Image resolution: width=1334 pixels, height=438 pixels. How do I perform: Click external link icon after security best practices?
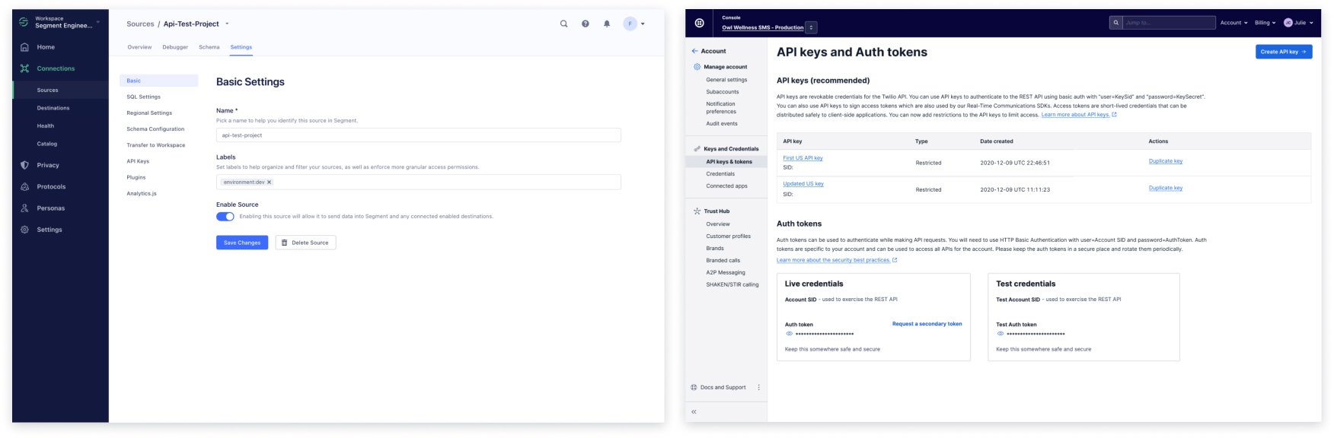click(x=895, y=260)
